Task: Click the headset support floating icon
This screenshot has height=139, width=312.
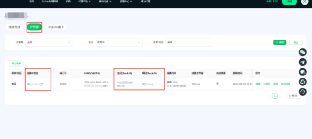Action: point(303,92)
